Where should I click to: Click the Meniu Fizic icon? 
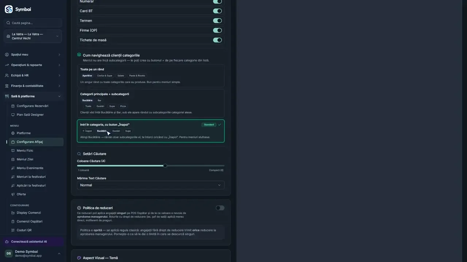point(13,151)
